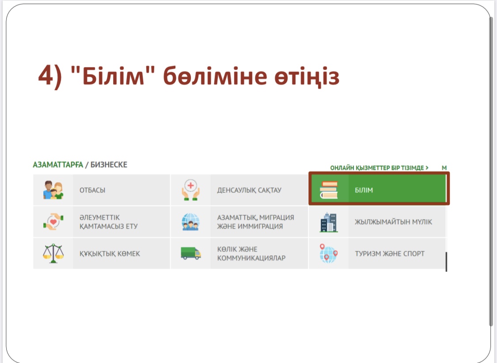Viewport: 497px width, 363px height.
Task: Click the healthcare hands icon with red cross
Action: point(191,190)
